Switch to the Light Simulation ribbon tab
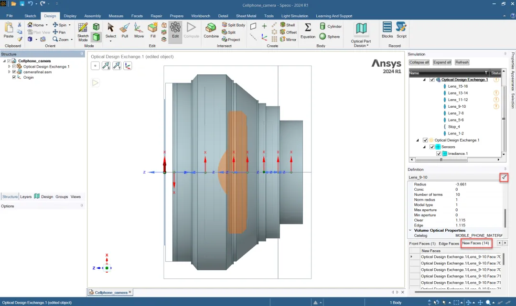 (294, 16)
